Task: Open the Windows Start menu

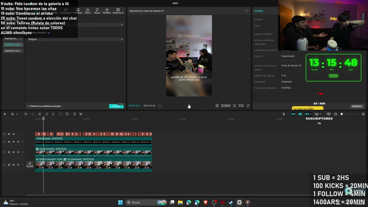Action: click(x=120, y=202)
